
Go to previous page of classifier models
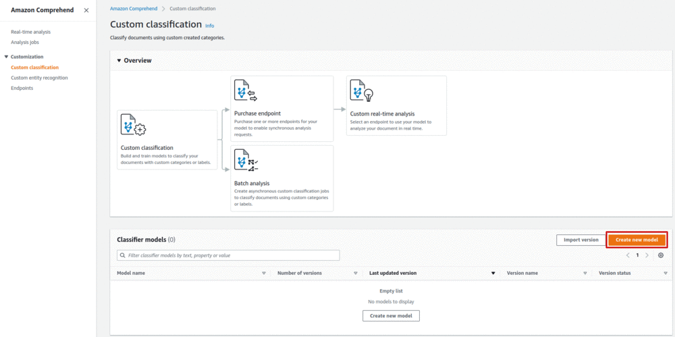(628, 255)
